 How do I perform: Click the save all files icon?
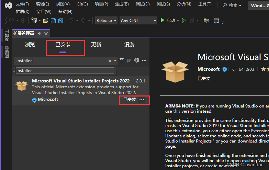(61, 21)
